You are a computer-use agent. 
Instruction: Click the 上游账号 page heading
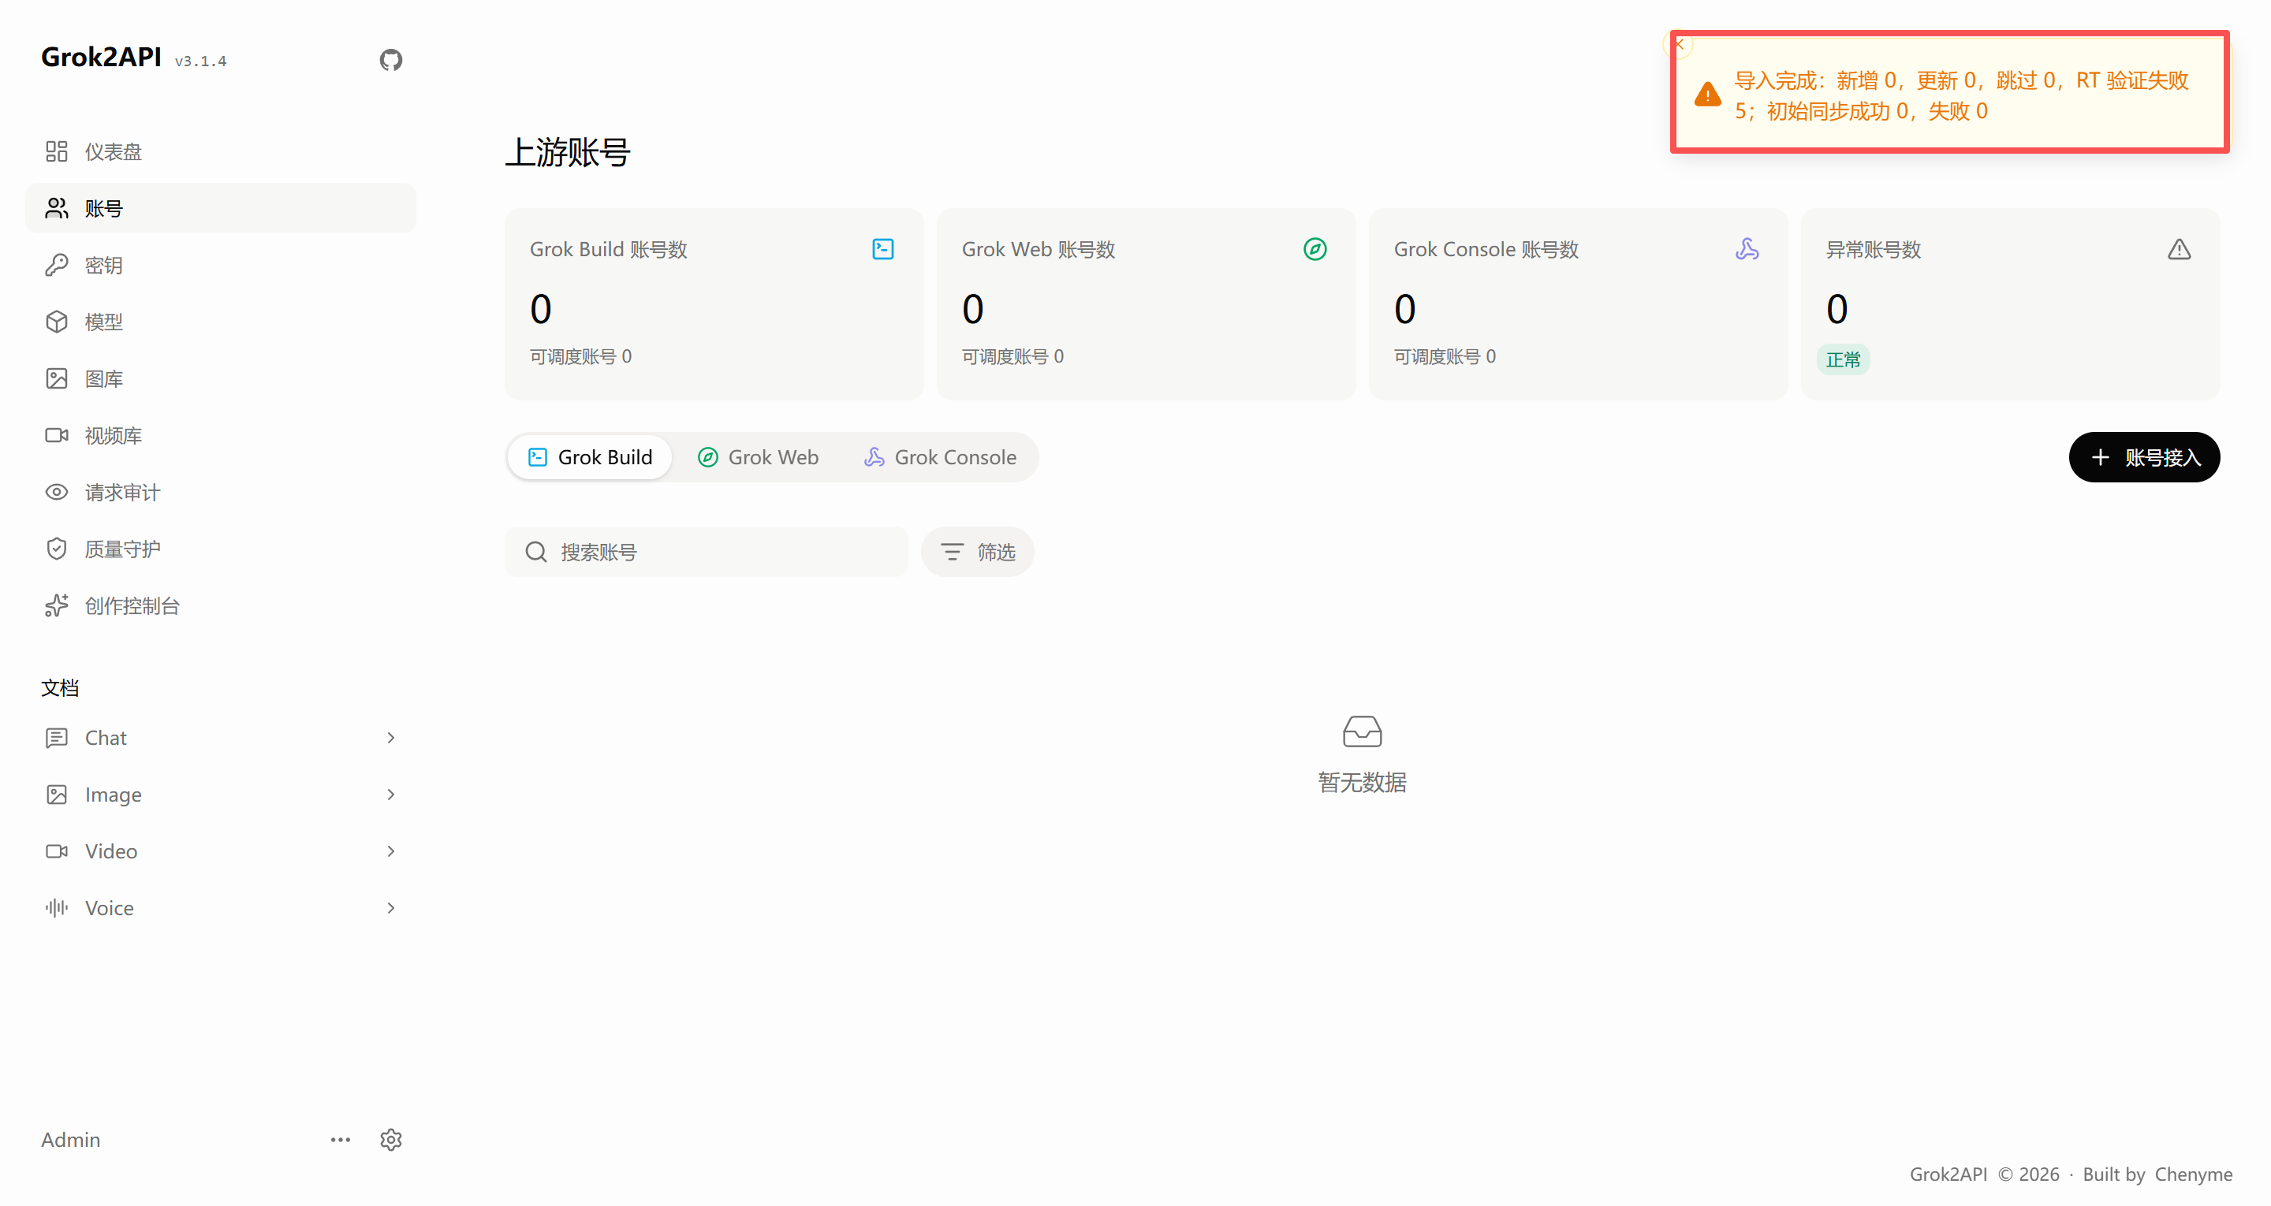568,152
